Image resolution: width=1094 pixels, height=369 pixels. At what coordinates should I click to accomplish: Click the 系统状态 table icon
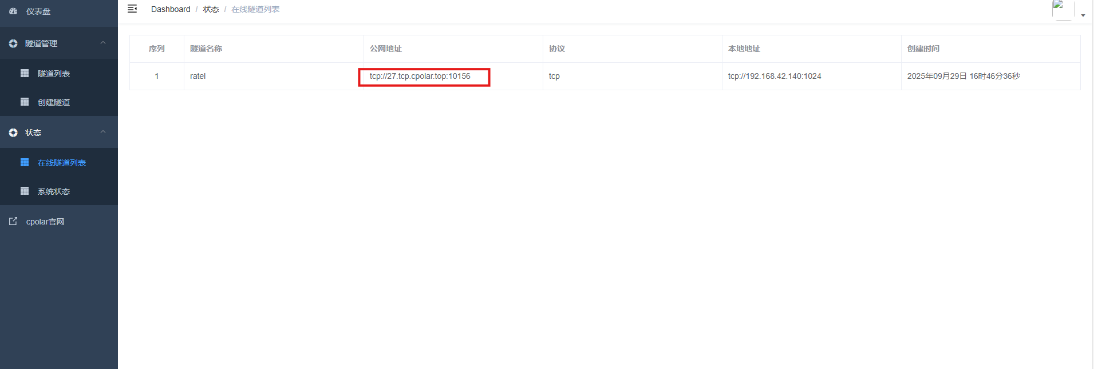pyautogui.click(x=25, y=191)
